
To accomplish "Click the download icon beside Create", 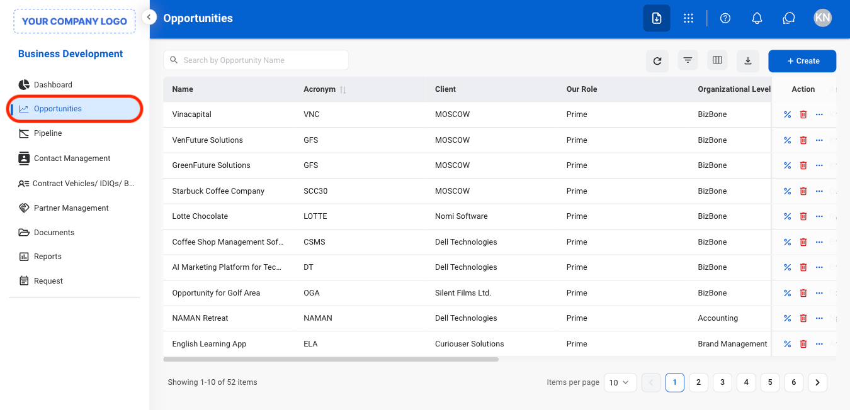I will (748, 61).
